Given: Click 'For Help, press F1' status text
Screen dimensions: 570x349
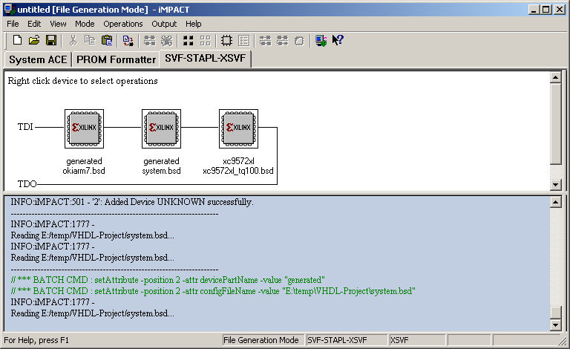Looking at the screenshot, I should [x=36, y=340].
